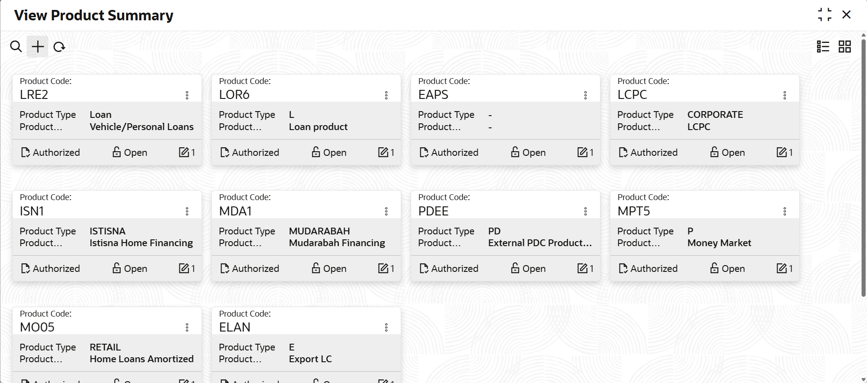Image resolution: width=867 pixels, height=383 pixels.
Task: Open the MPT5 card options menu
Action: coord(785,211)
